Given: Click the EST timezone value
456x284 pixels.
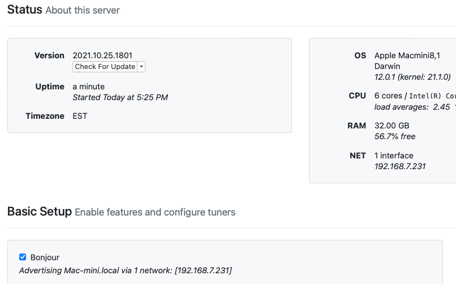Looking at the screenshot, I should [x=80, y=116].
